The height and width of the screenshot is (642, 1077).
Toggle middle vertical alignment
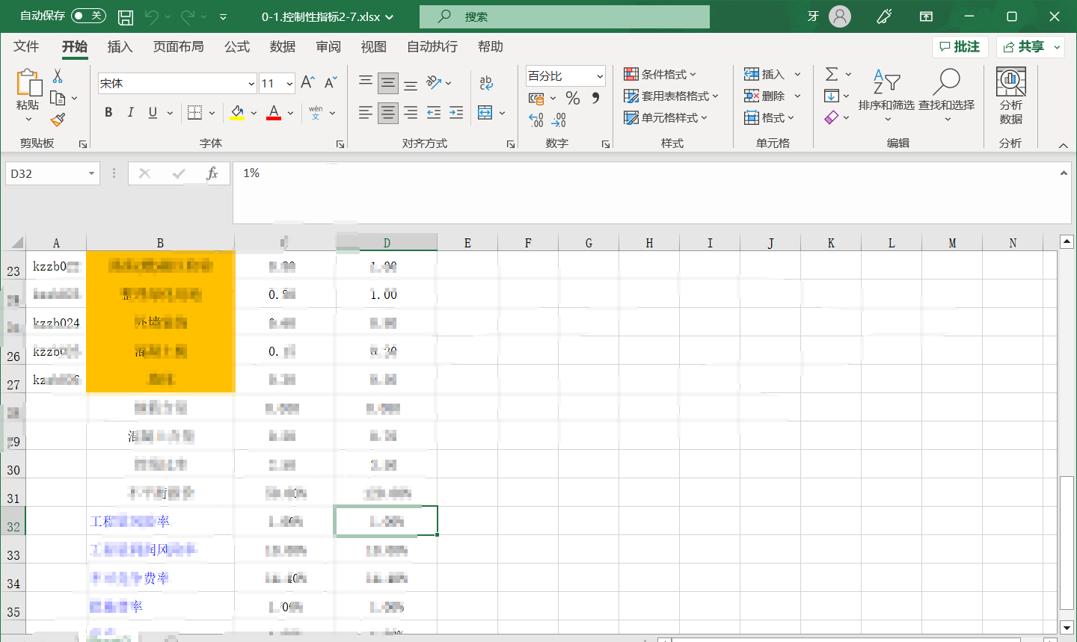point(388,82)
